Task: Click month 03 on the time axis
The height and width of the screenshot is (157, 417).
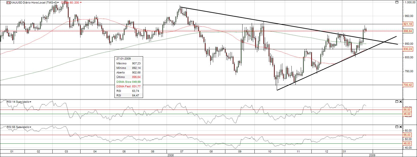Action: click(x=66, y=152)
